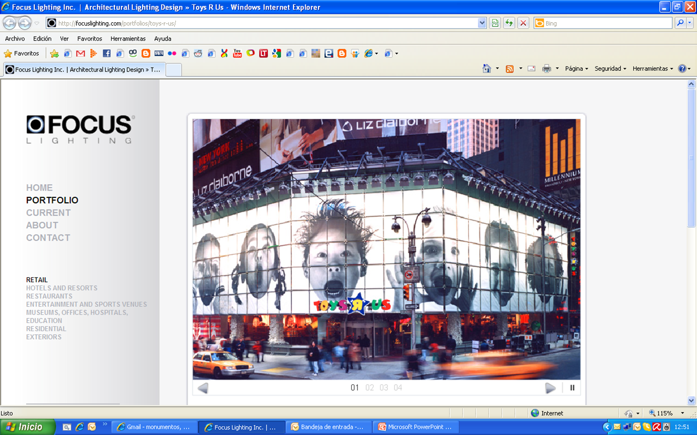Stop loading with the red X button
This screenshot has width=697, height=435.
[523, 23]
